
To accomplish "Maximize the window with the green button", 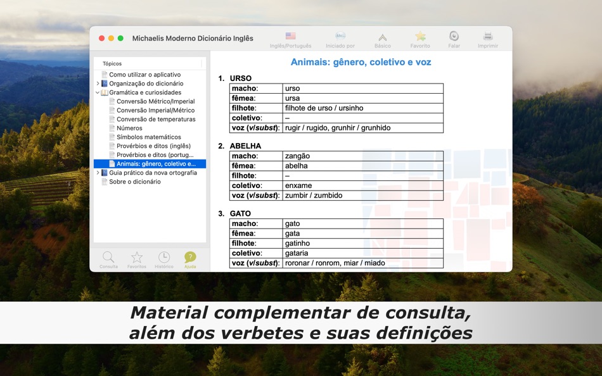I will click(x=120, y=39).
